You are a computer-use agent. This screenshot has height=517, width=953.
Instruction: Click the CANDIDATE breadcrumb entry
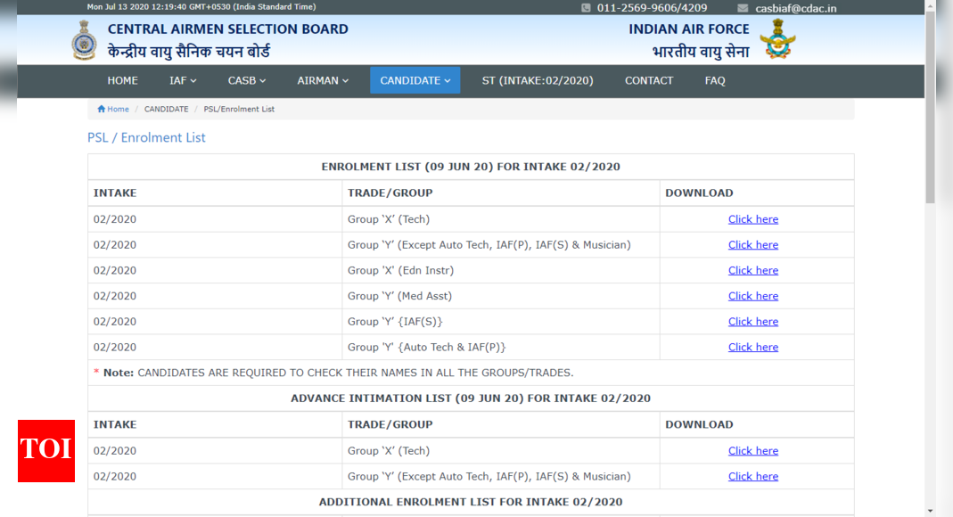tap(166, 110)
